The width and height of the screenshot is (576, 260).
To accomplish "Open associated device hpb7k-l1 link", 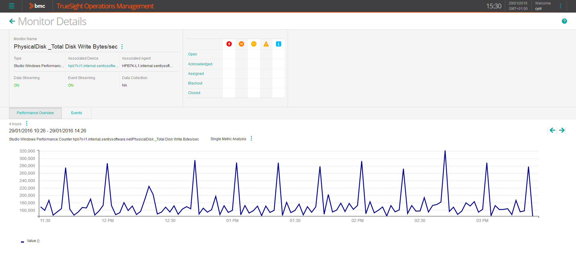I will pos(93,66).
